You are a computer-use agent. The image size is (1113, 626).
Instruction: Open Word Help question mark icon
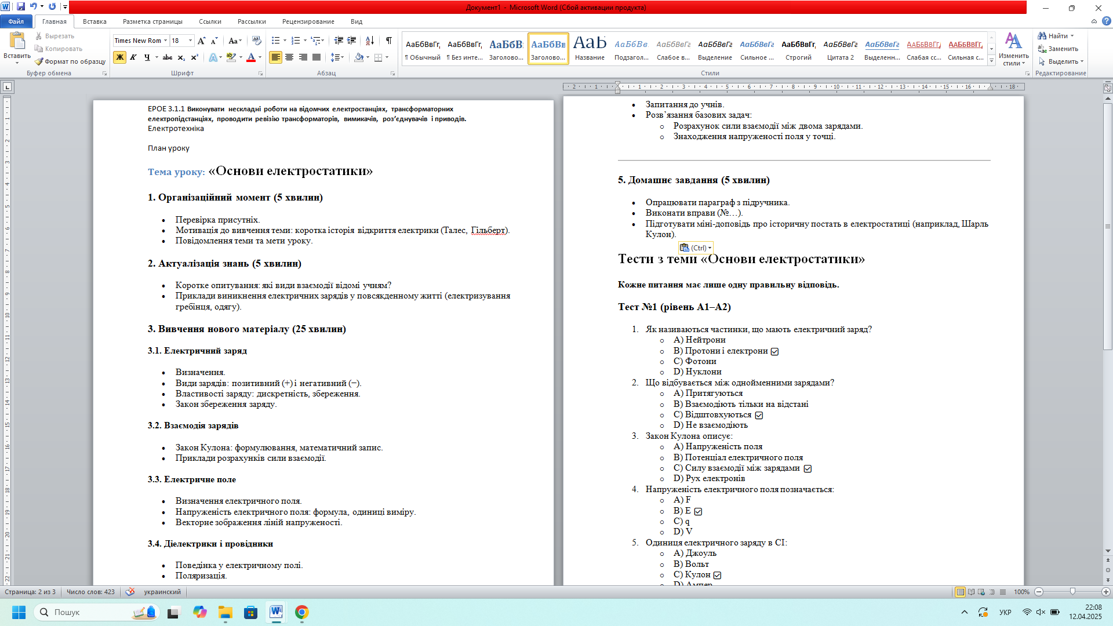(1107, 21)
